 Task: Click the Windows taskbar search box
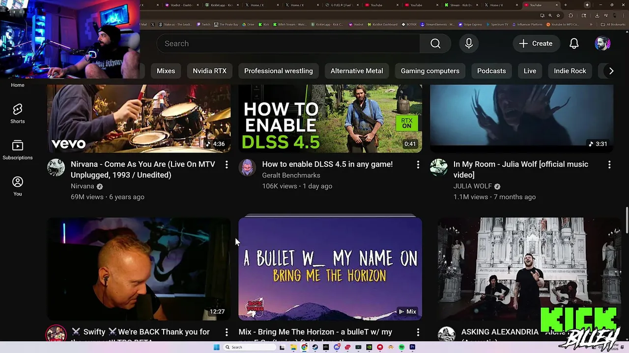coord(250,347)
